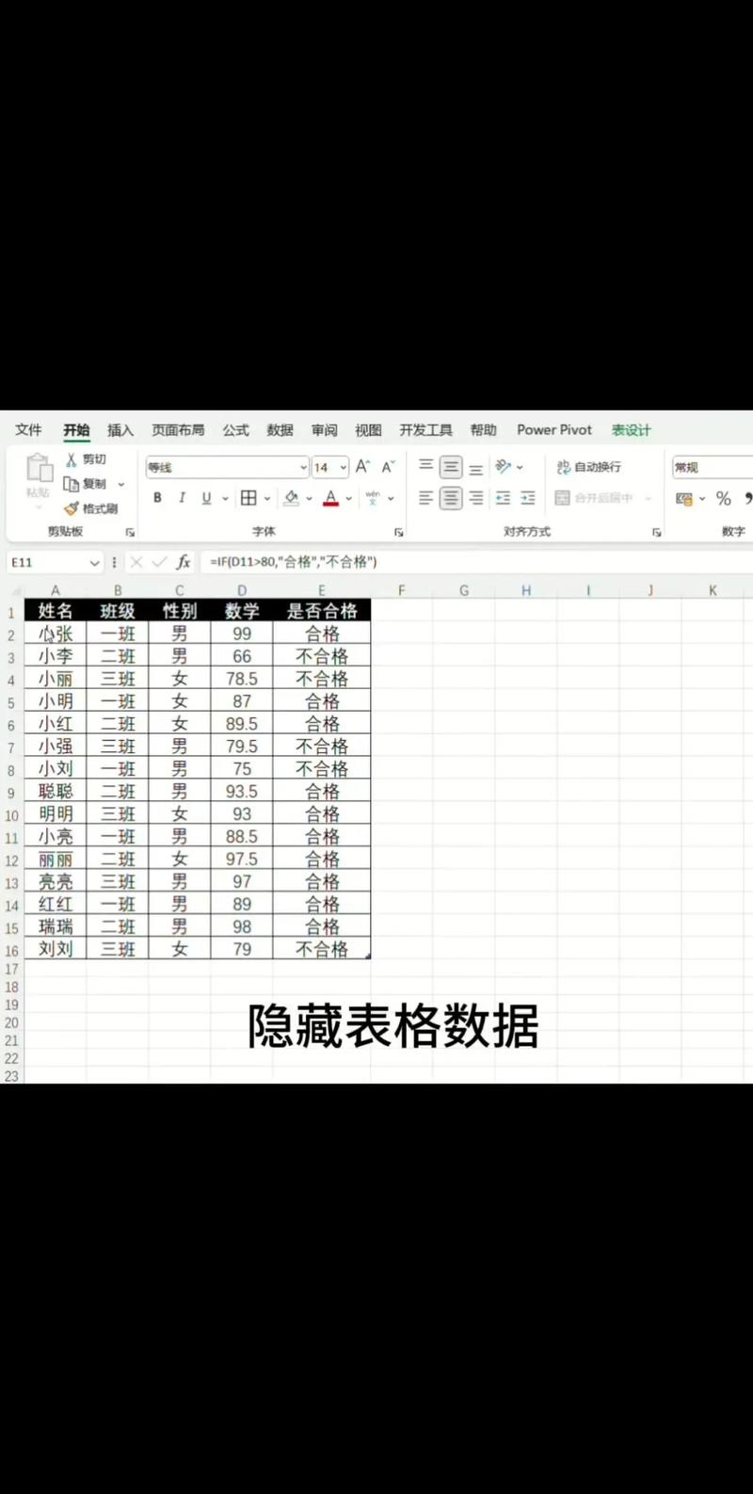Open the underline style dropdown arrow

225,498
